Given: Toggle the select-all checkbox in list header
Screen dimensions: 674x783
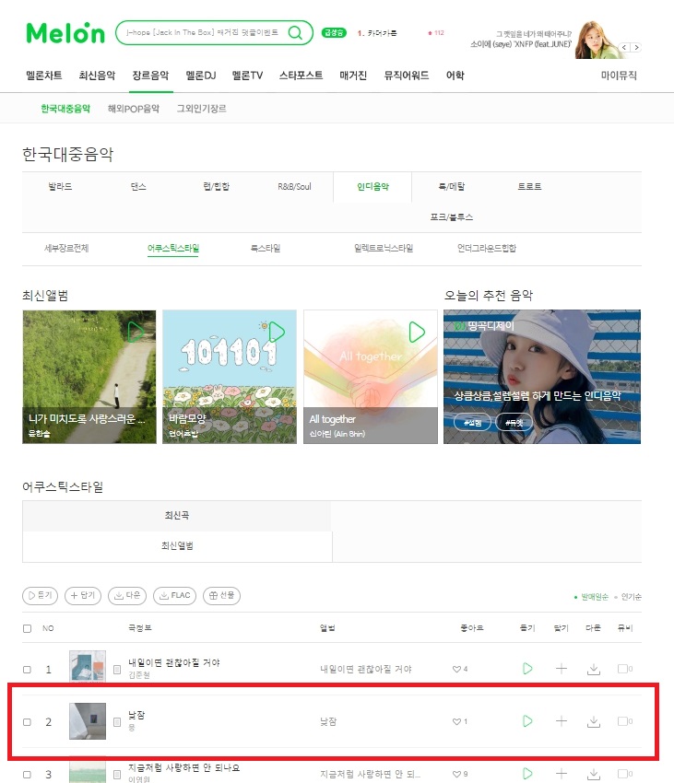Looking at the screenshot, I should [28, 628].
